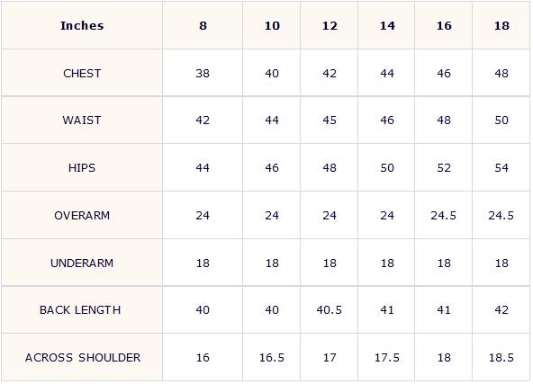Click the WAIST row label

tap(82, 121)
